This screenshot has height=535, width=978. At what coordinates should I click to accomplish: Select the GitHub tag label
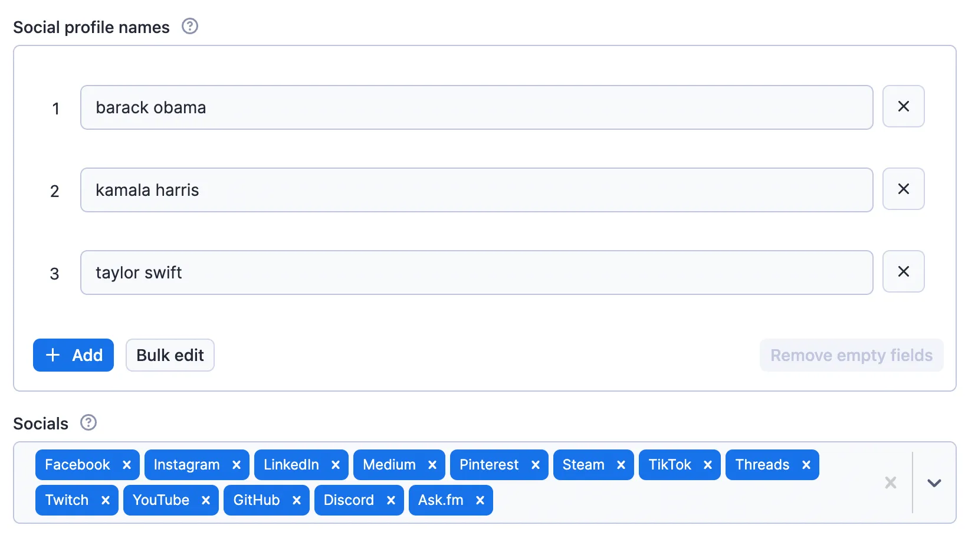pyautogui.click(x=257, y=500)
